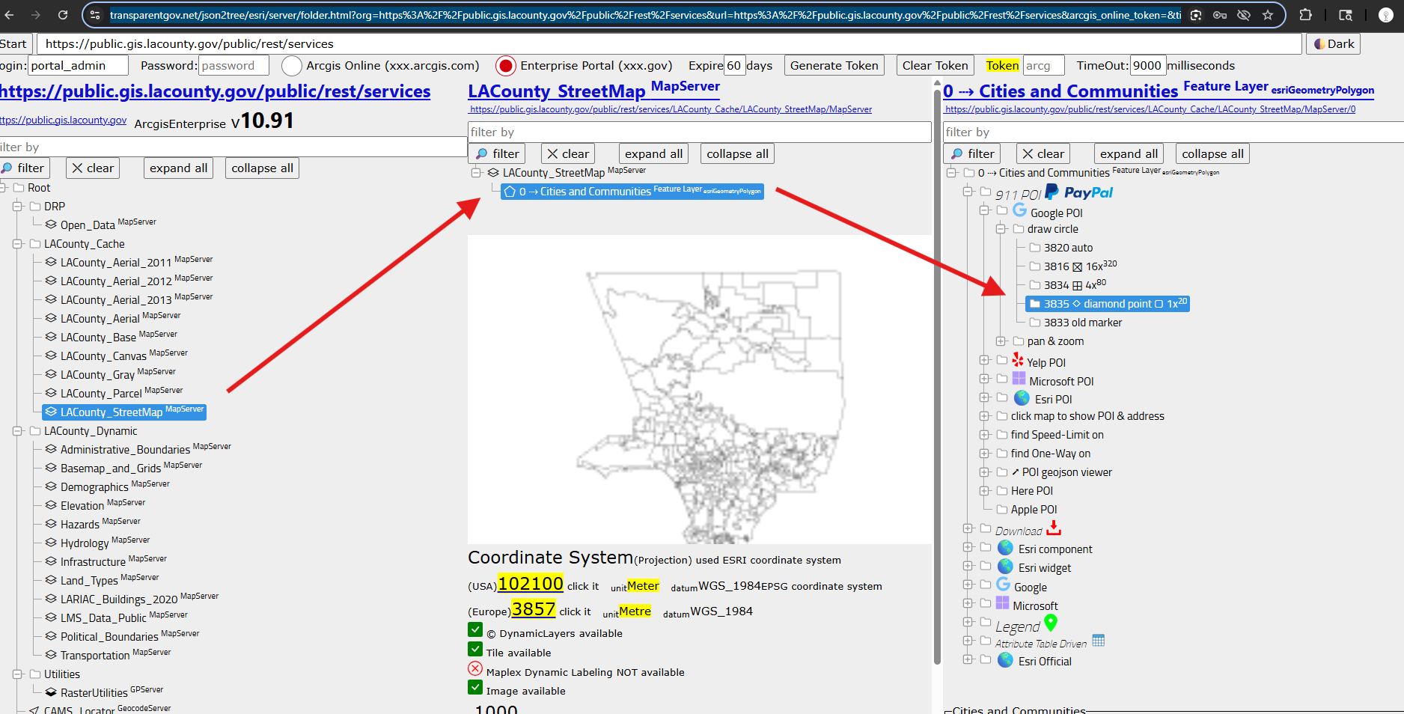Collapse the draw circle folder
This screenshot has height=714, width=1404.
(x=1001, y=229)
